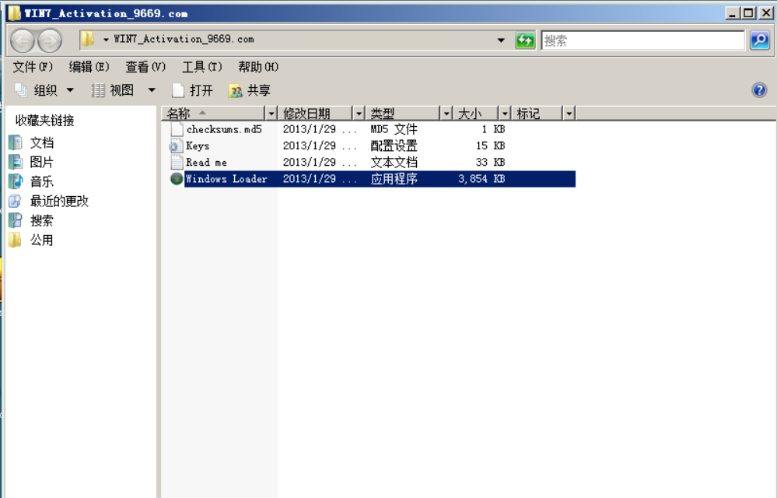Click the address path WIN7_Activation_9669.com
Viewport: 777px width, 498px height.
point(184,39)
